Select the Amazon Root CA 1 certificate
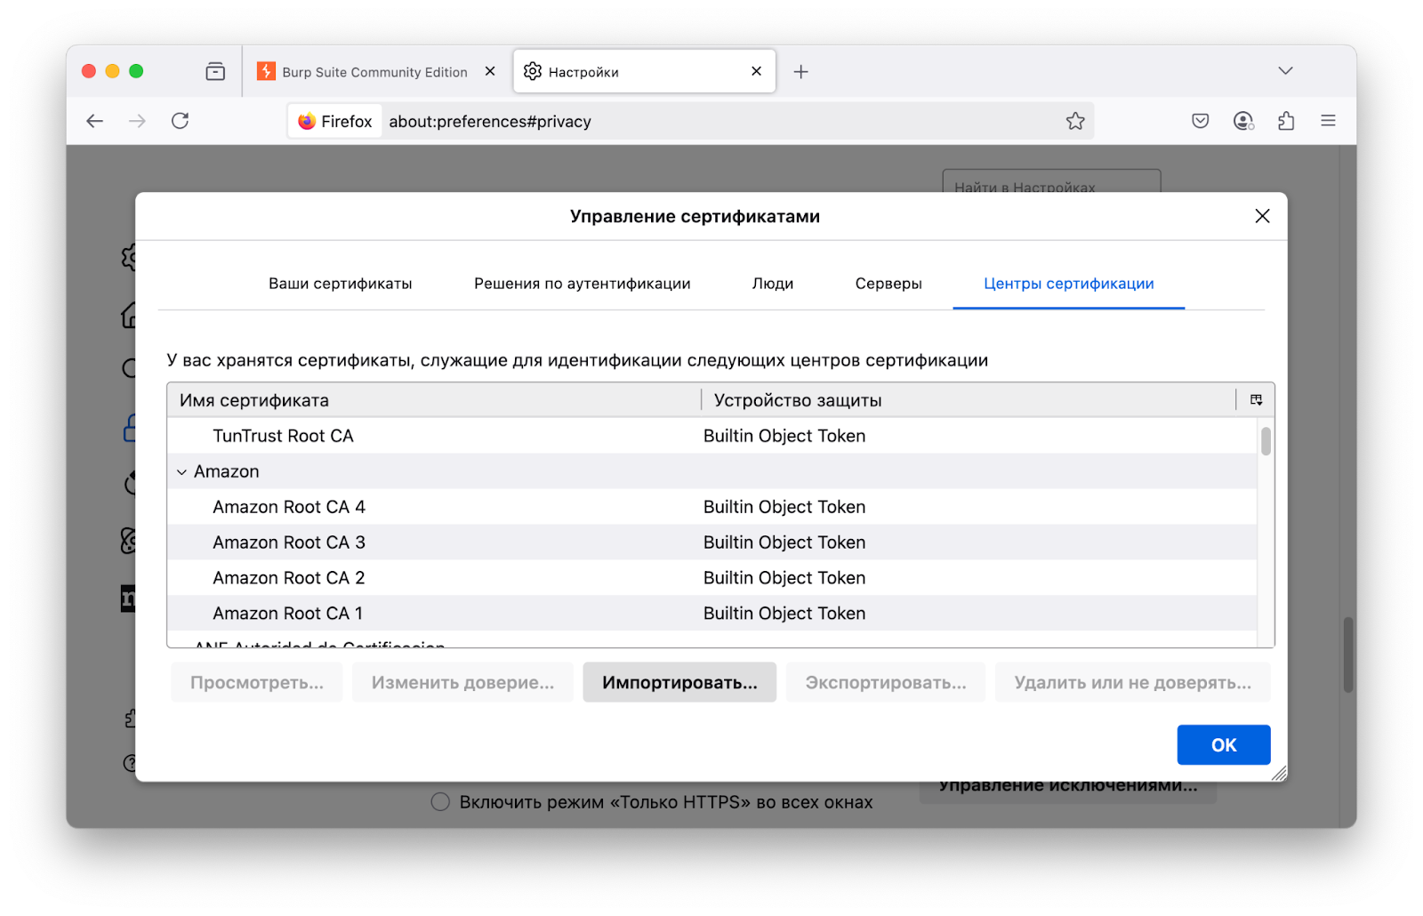This screenshot has height=916, width=1423. [x=711, y=614]
